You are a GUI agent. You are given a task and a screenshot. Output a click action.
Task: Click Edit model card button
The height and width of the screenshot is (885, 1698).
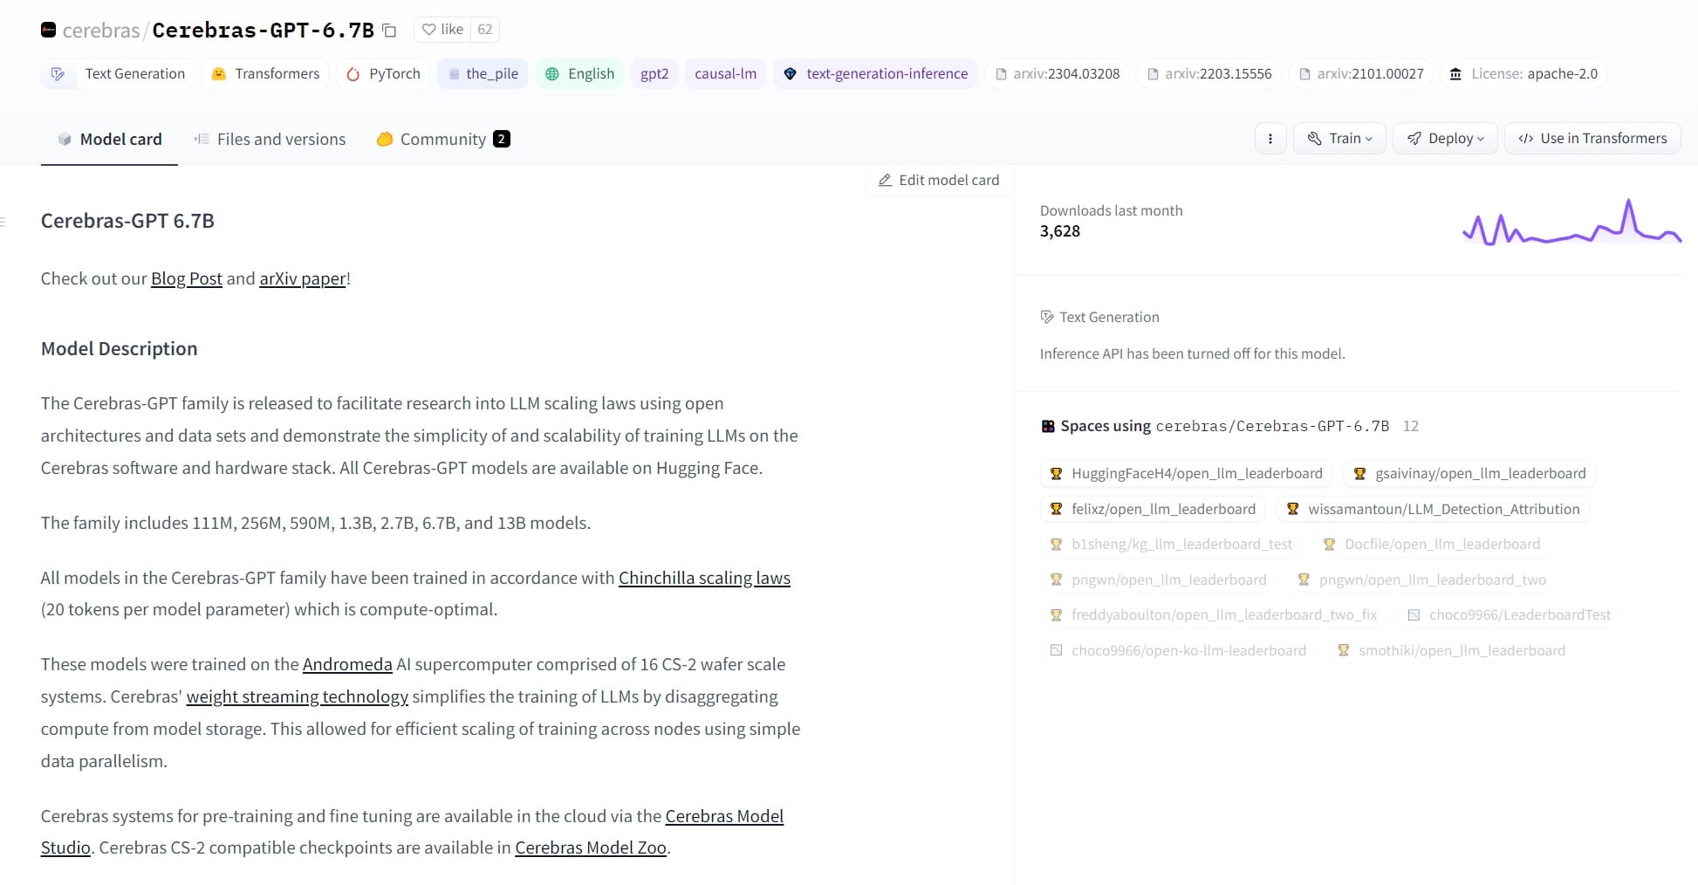point(939,180)
